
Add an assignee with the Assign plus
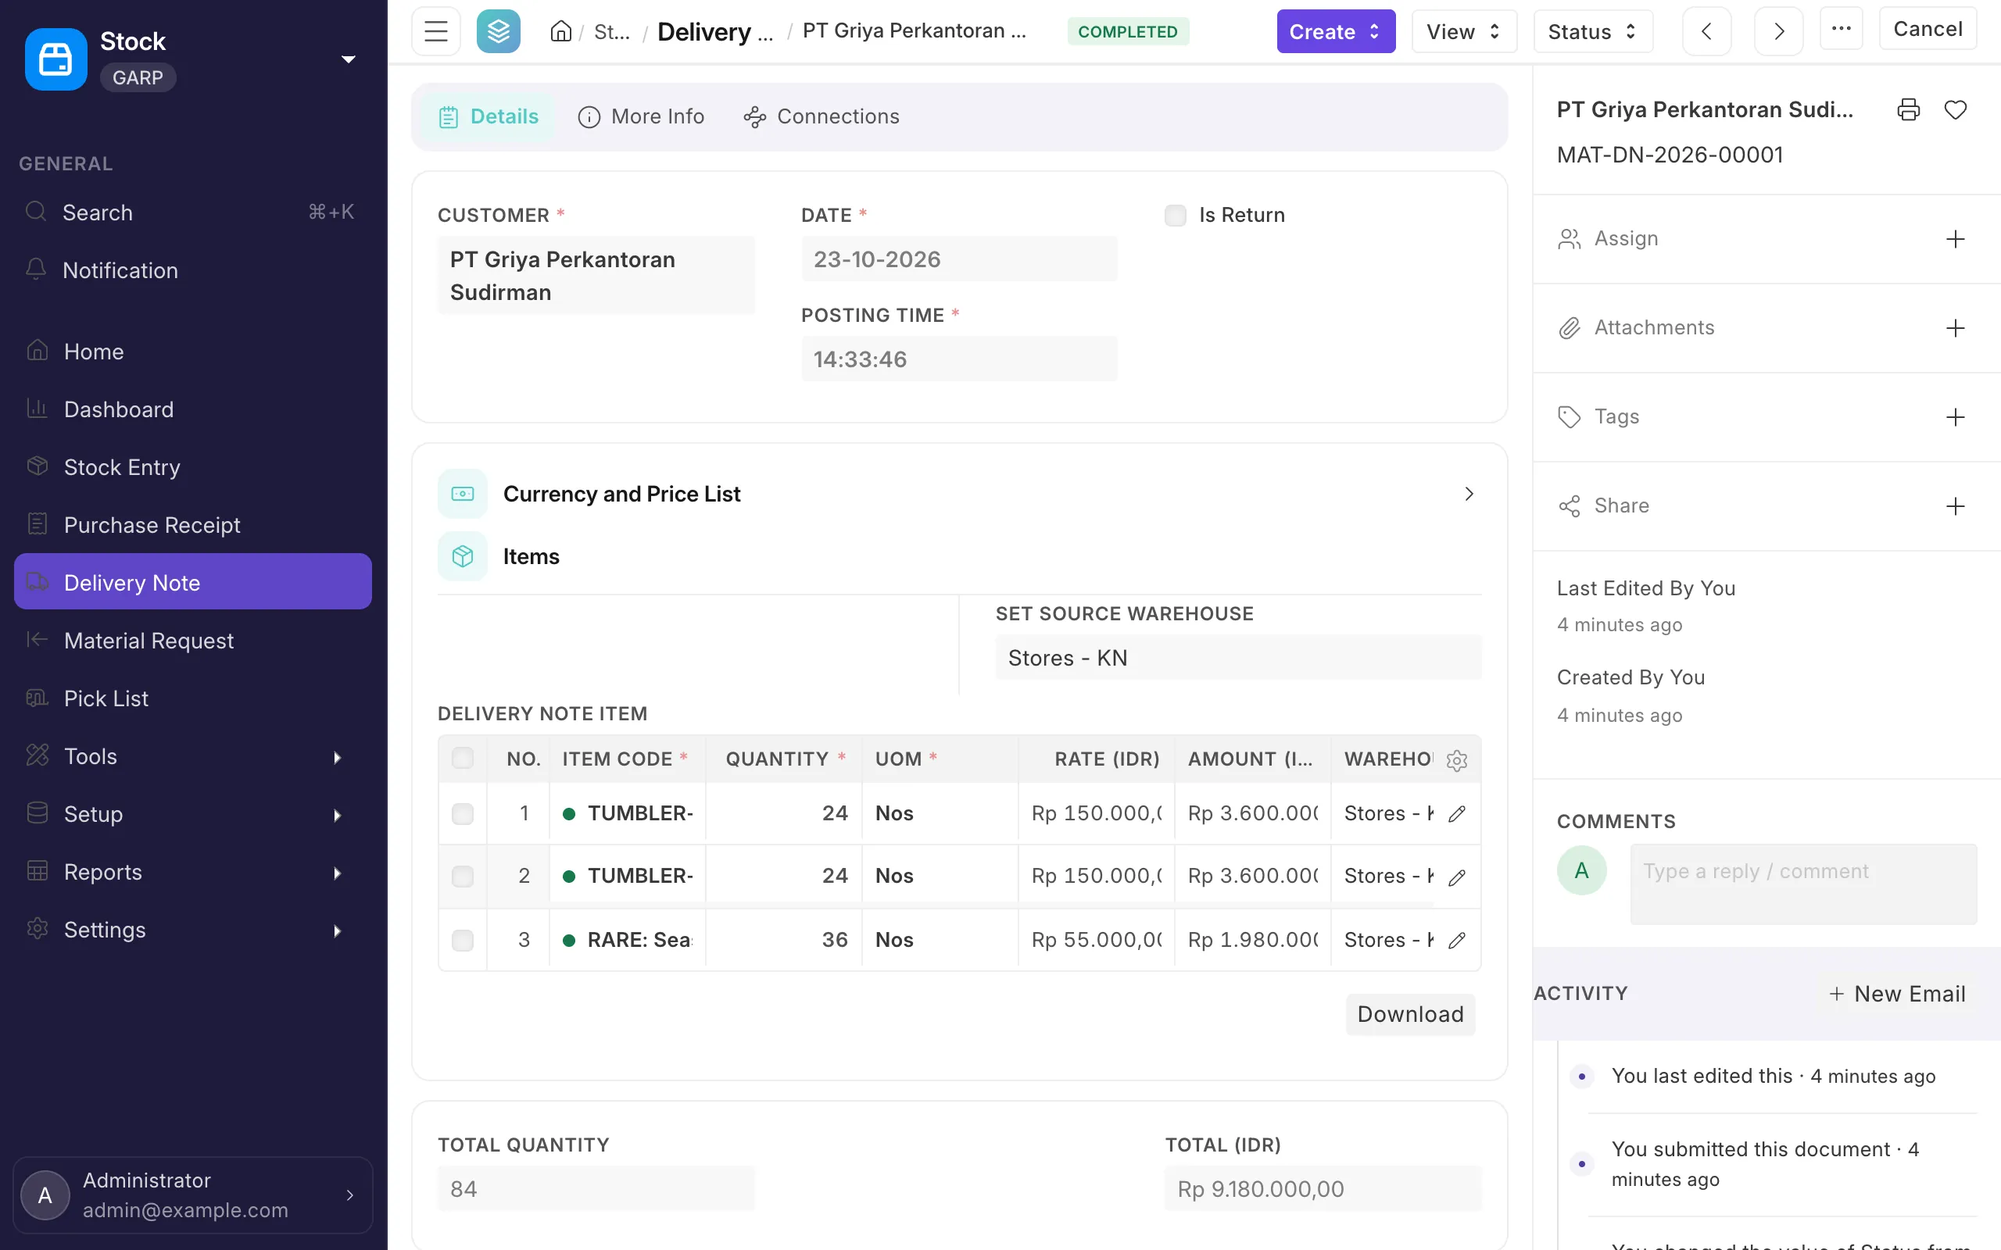tap(1956, 239)
